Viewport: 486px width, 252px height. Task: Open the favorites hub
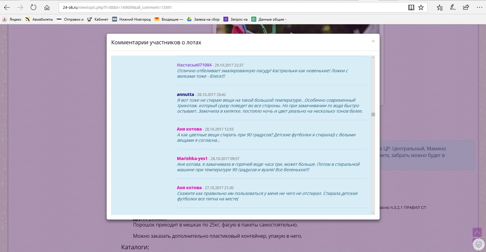pyautogui.click(x=439, y=7)
